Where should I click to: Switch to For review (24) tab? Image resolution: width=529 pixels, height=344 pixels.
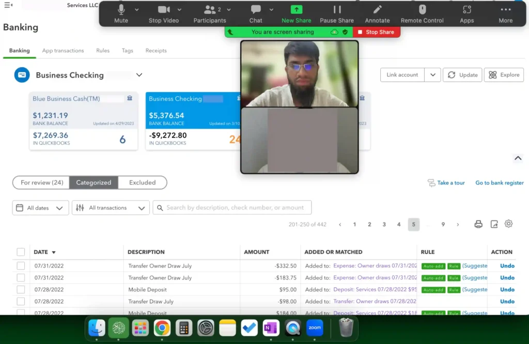(42, 182)
